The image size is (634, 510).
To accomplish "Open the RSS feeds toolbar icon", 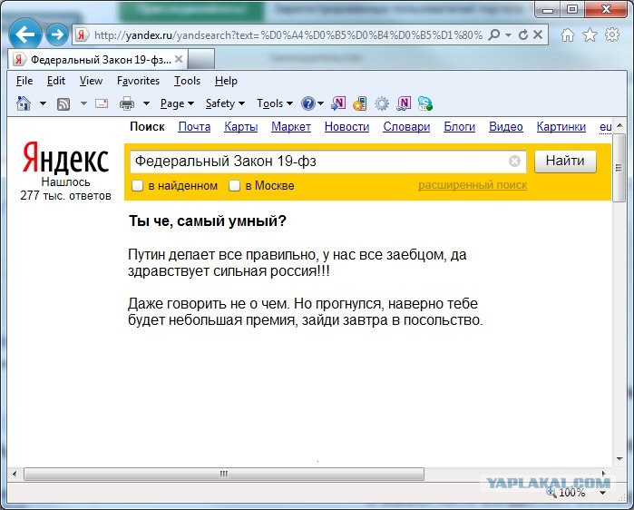I will click(63, 104).
